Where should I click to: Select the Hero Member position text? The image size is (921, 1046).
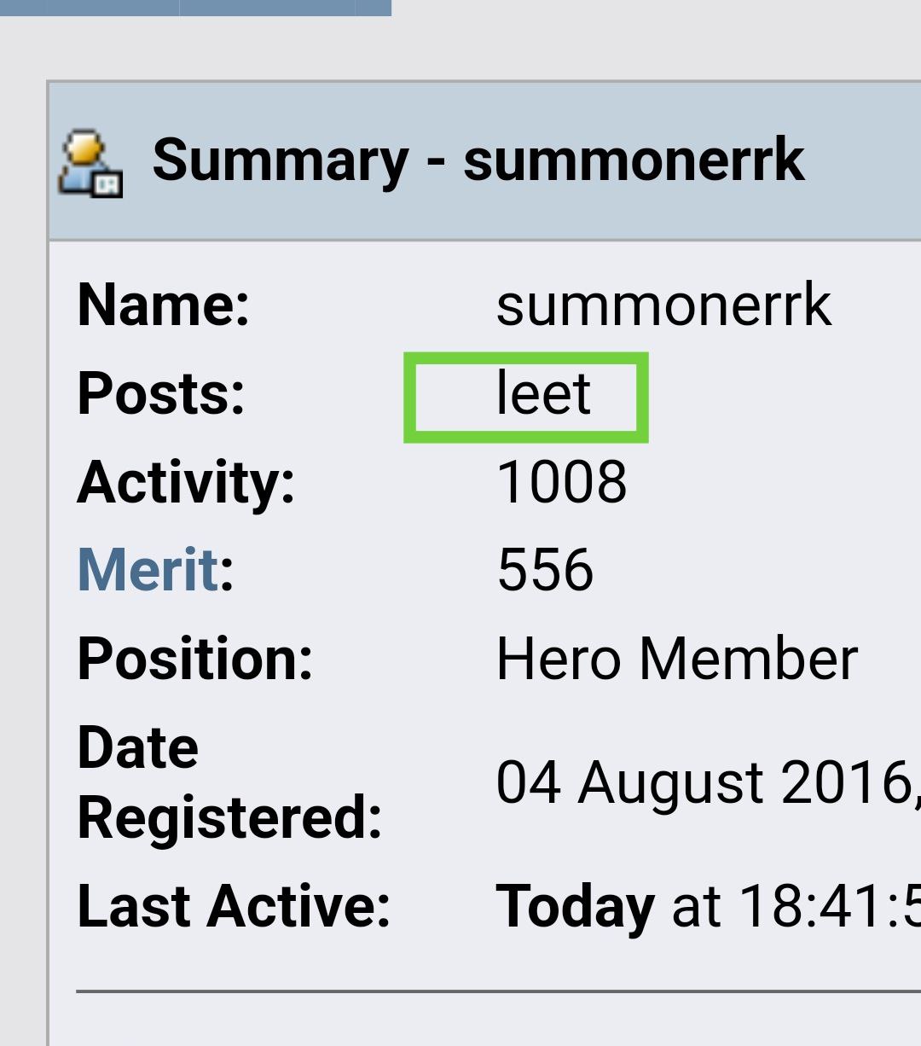[x=677, y=659]
